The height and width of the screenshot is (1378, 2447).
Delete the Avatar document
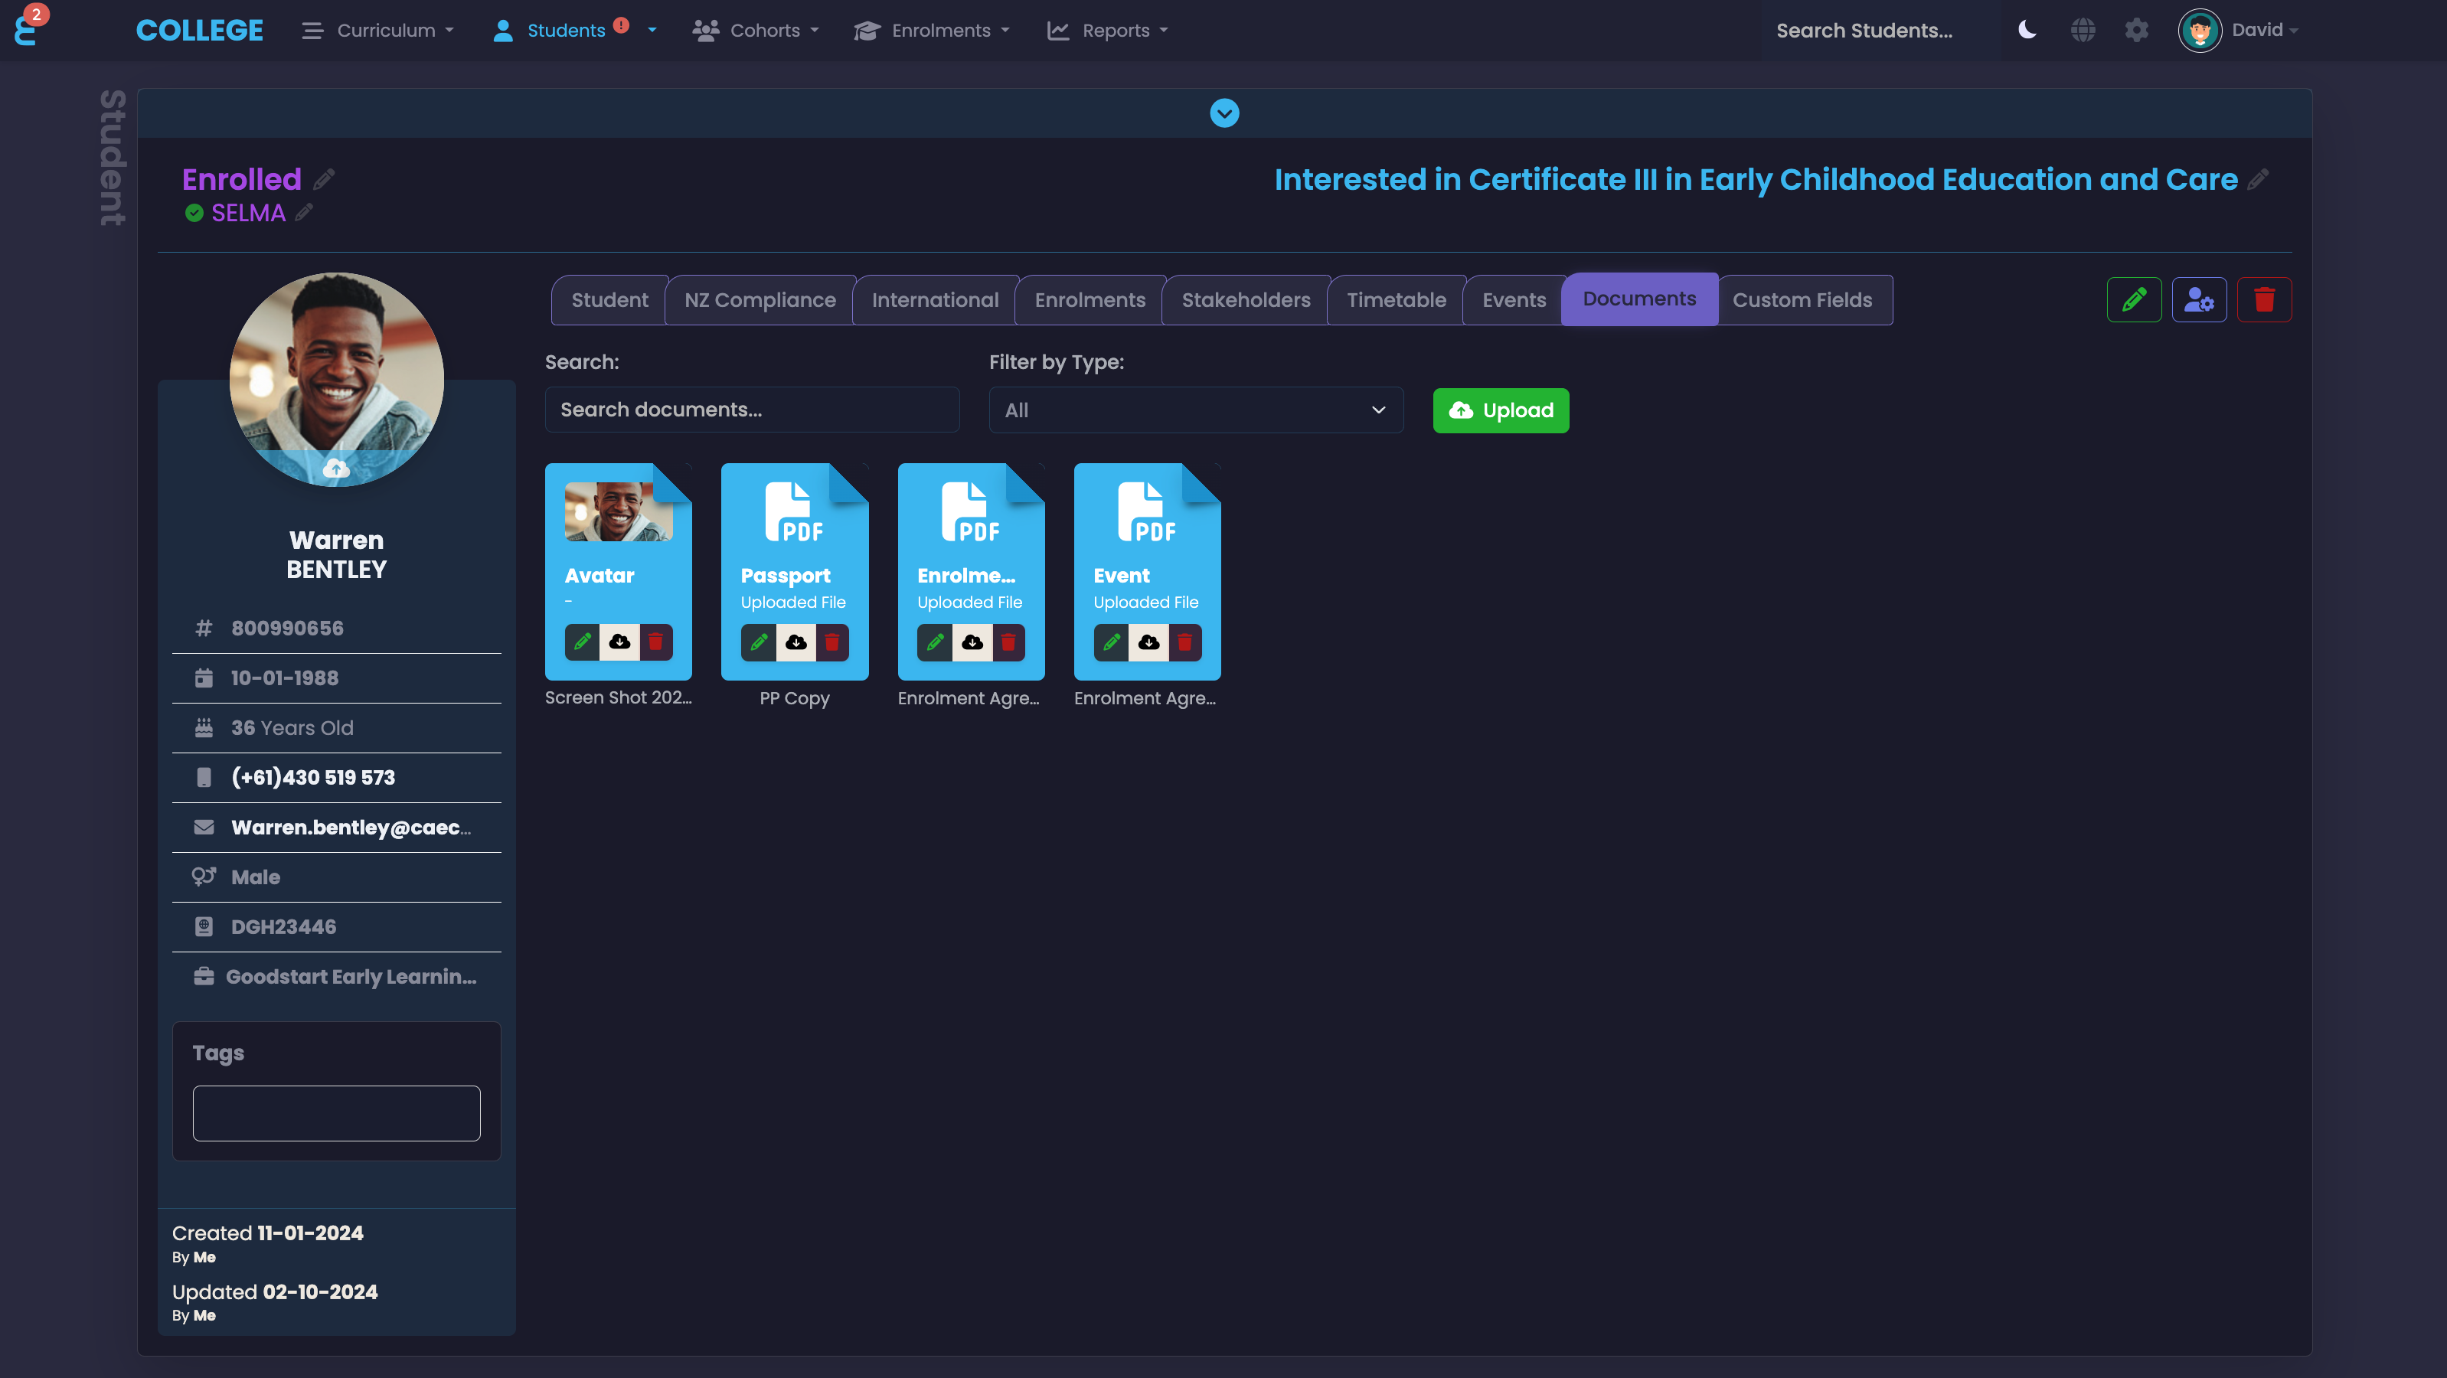point(655,642)
